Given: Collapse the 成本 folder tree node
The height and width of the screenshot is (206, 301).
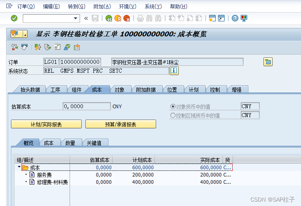Looking at the screenshot, I should 19,167.
